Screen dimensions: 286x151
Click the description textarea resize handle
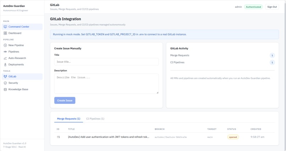pyautogui.click(x=158, y=93)
